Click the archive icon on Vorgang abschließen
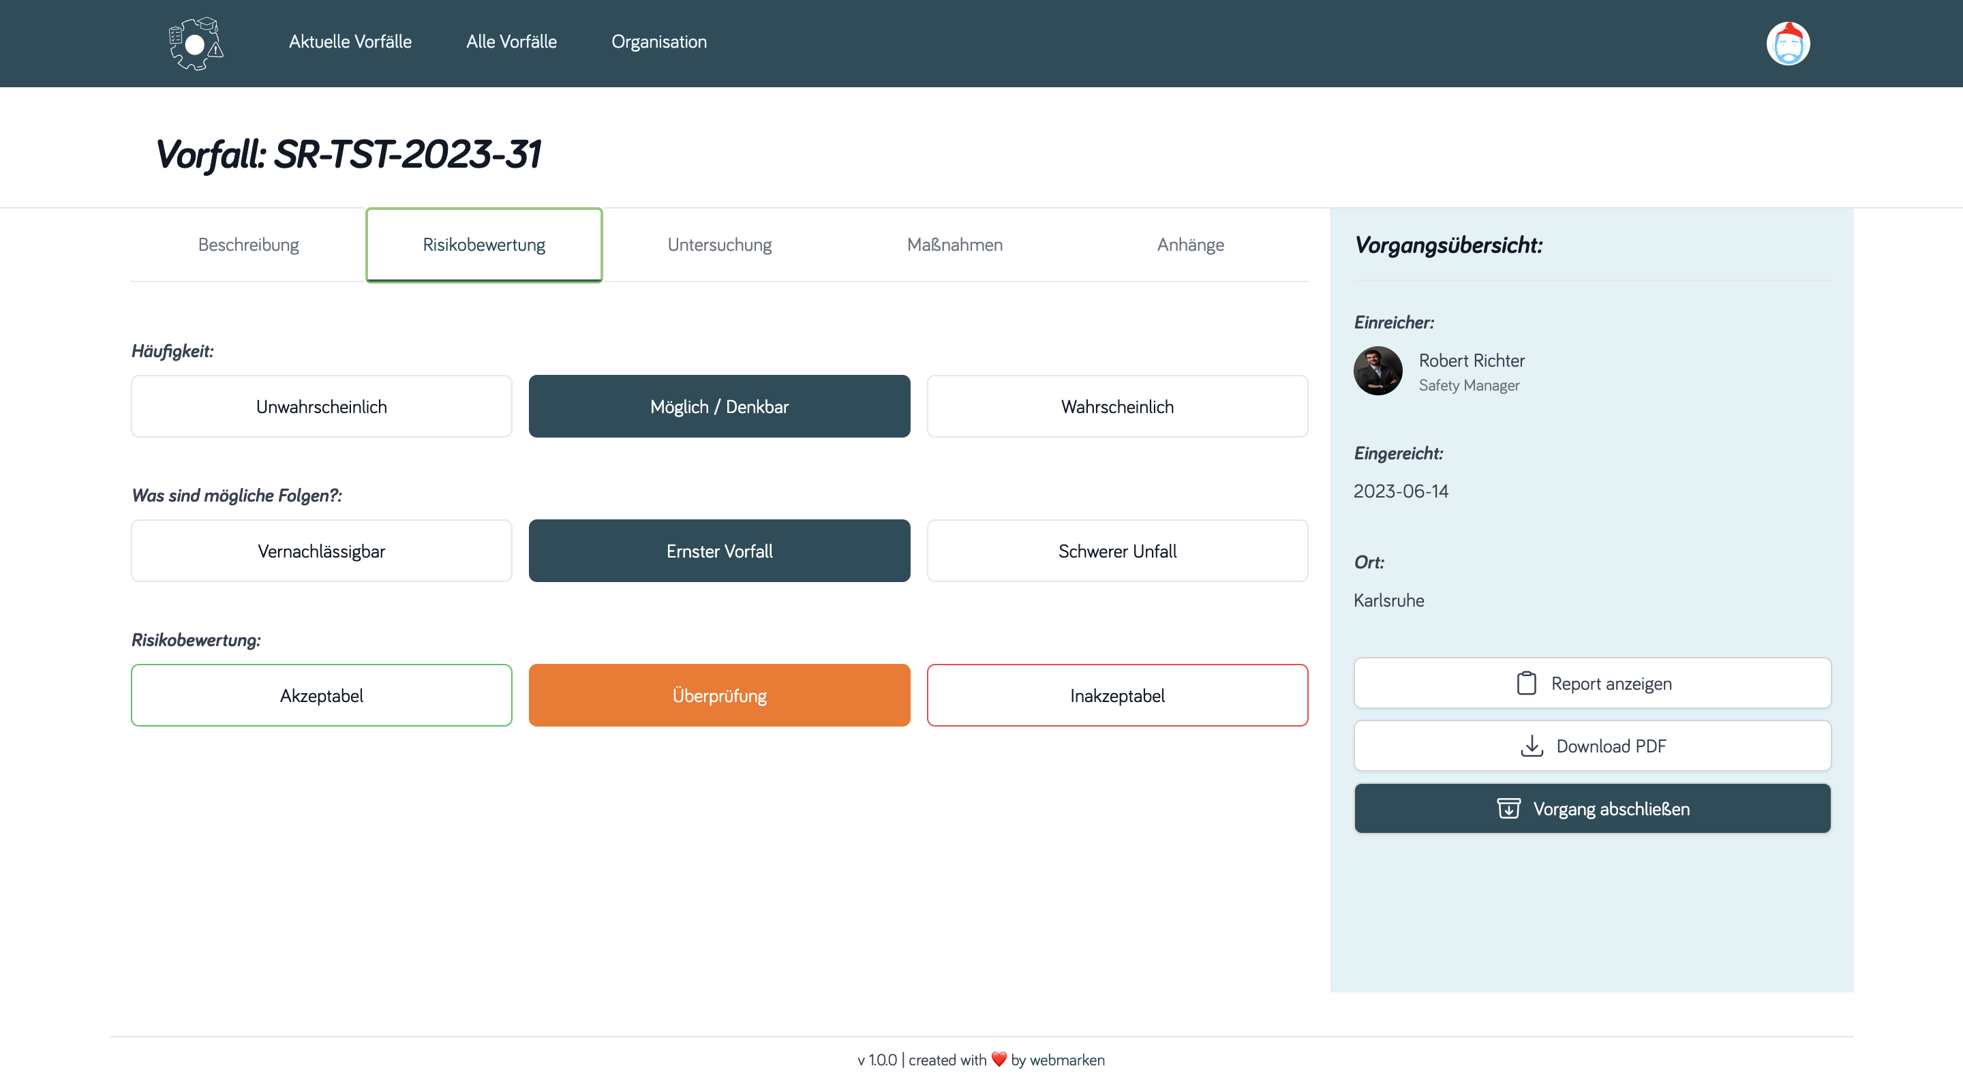The height and width of the screenshot is (1081, 1963). (1508, 808)
